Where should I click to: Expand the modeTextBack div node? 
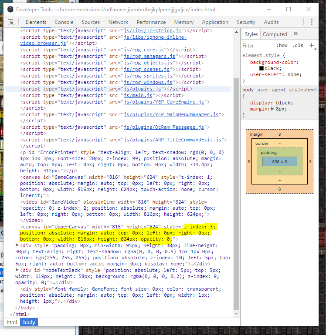point(17,270)
